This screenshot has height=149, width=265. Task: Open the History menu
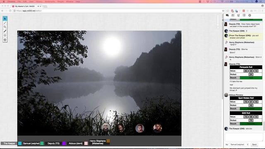pyautogui.click(x=39, y=2)
